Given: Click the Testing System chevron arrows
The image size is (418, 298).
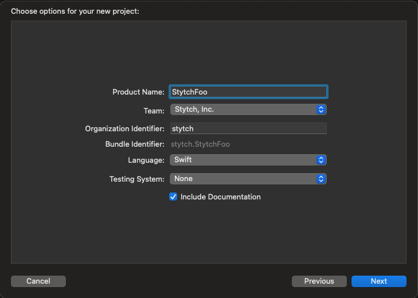Looking at the screenshot, I should click(x=321, y=179).
